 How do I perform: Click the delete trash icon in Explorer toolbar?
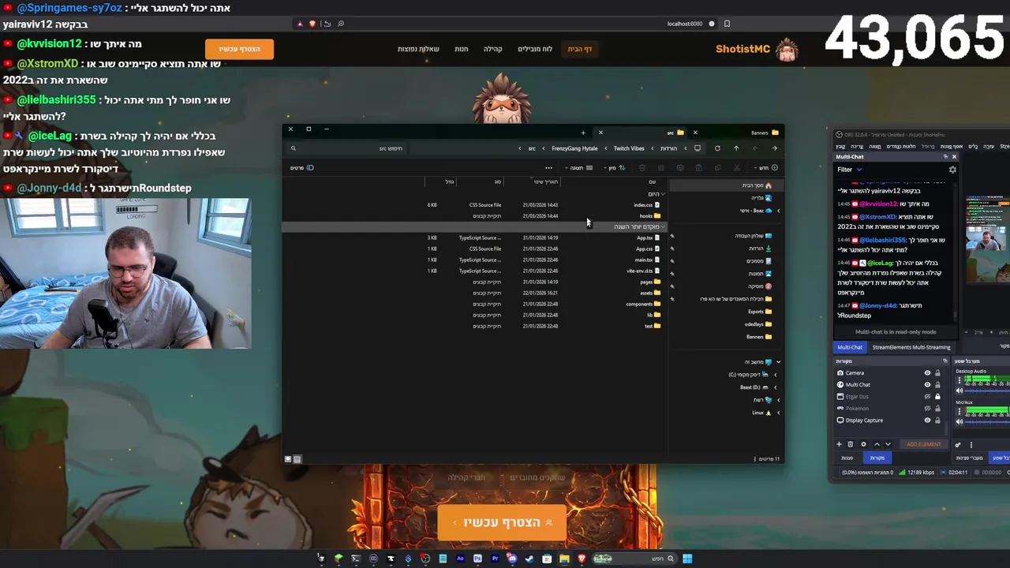point(642,168)
